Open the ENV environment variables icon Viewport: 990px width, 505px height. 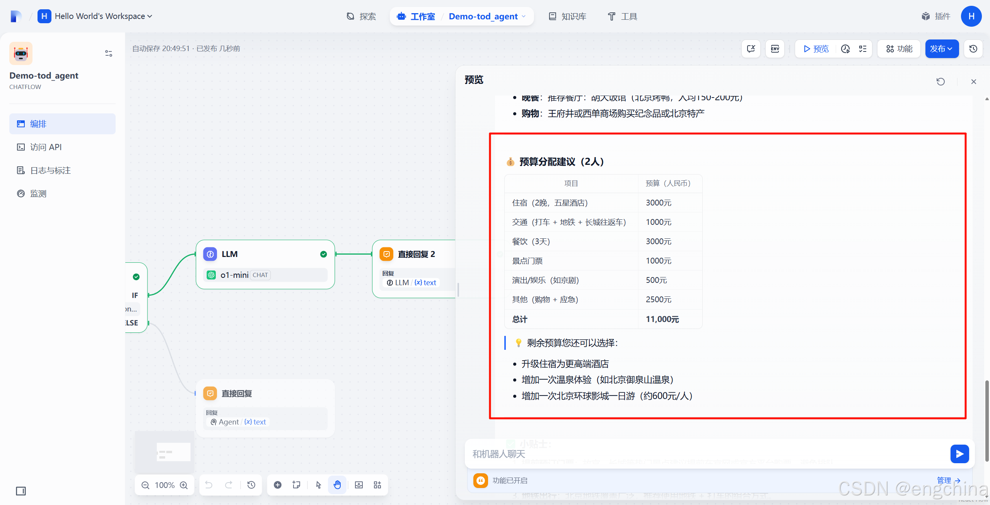tap(775, 49)
